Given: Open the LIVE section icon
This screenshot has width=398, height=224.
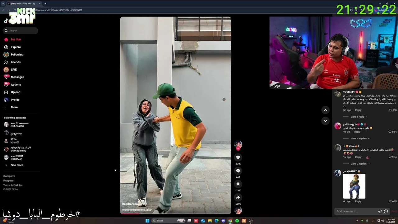Looking at the screenshot, I should [6, 70].
